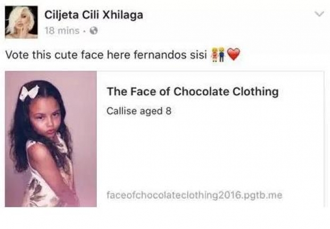The height and width of the screenshot is (229, 330).
Task: Open the post options chevron menu
Action: coord(319,14)
